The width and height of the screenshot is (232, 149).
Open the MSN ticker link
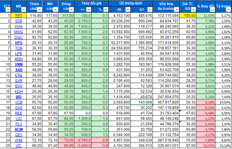(x=19, y=59)
